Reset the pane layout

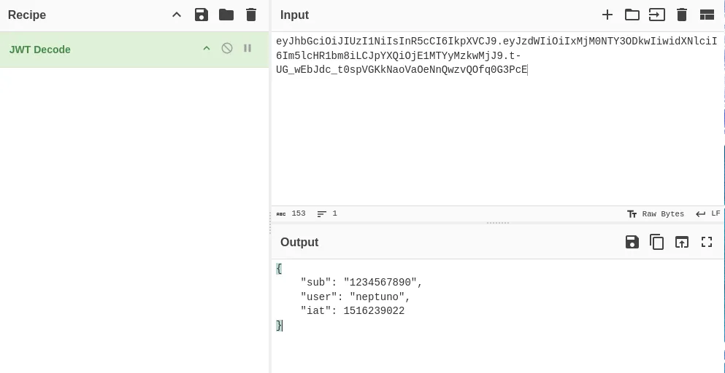(707, 15)
